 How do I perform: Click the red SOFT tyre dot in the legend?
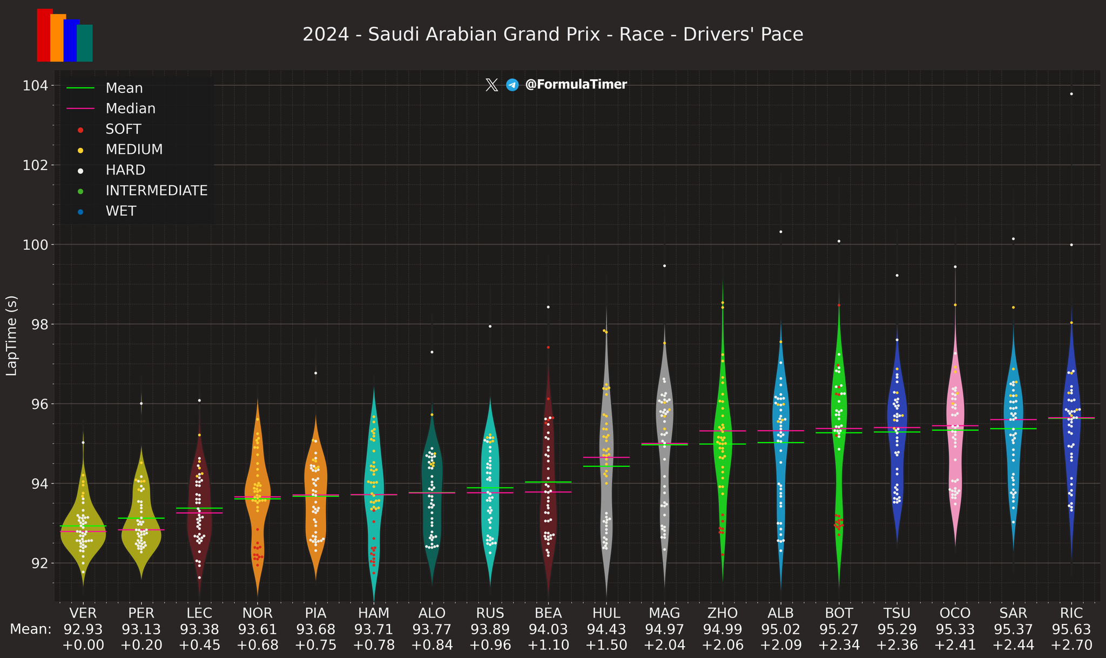tap(80, 130)
